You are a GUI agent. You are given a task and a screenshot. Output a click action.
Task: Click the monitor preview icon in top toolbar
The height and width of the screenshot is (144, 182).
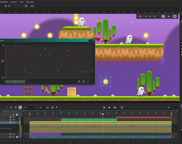[32, 6]
